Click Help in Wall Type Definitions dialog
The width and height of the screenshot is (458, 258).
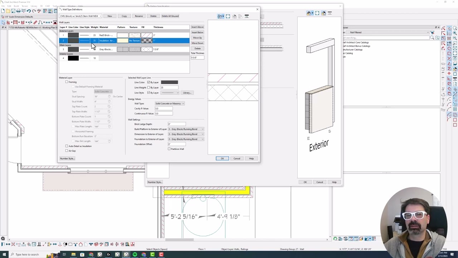pos(251,158)
